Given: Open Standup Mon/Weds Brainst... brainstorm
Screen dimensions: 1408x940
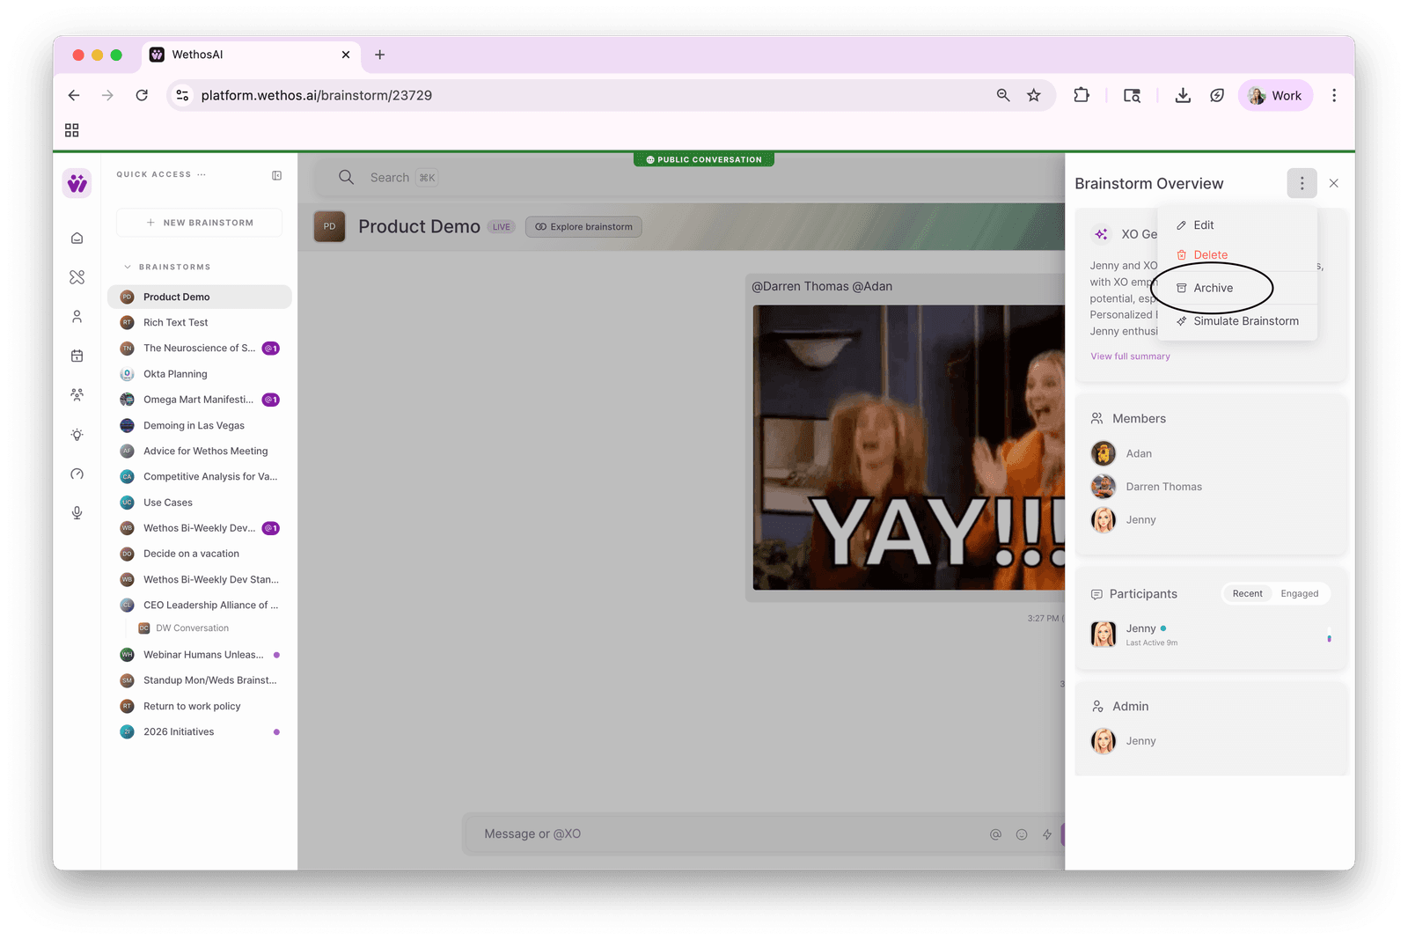Looking at the screenshot, I should pyautogui.click(x=200, y=680).
